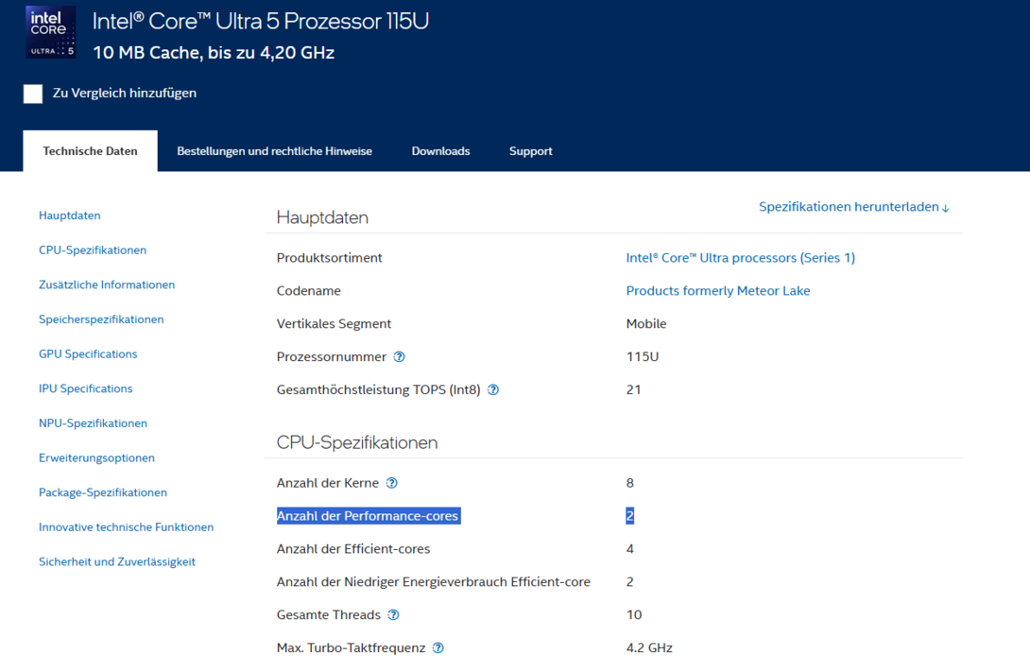This screenshot has width=1030, height=672.
Task: Jump to NPU-Spezifikationen in sidebar
Action: pyautogui.click(x=94, y=423)
